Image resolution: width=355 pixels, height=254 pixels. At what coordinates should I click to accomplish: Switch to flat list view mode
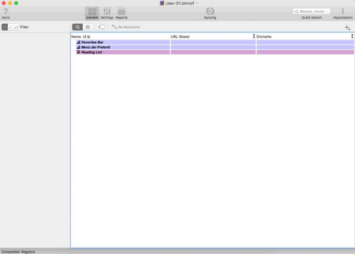[x=88, y=27]
